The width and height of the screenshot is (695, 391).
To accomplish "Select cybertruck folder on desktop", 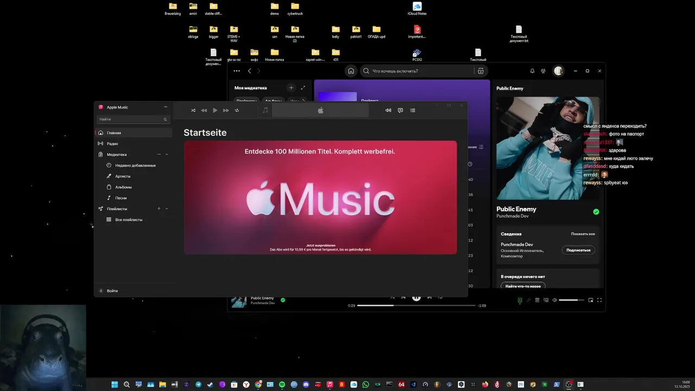I will point(295,9).
